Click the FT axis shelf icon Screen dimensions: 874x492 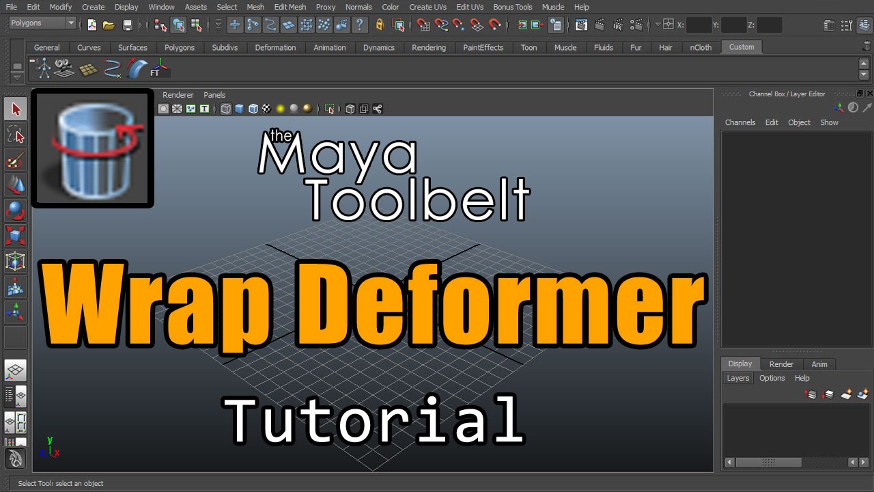(x=159, y=68)
